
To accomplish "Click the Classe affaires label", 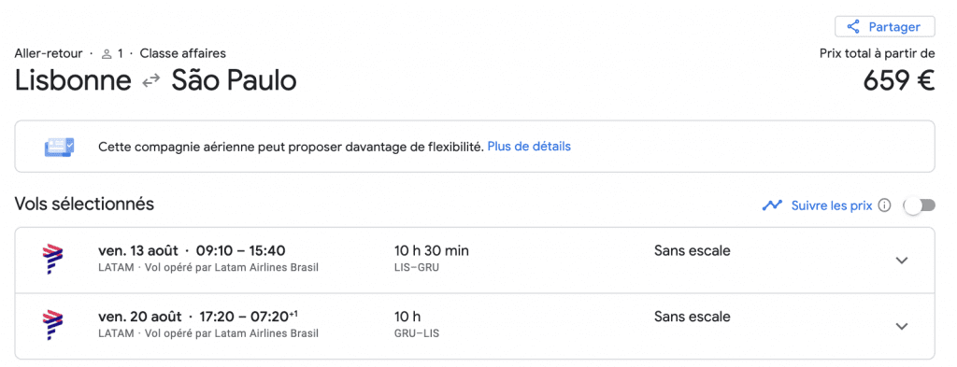I will click(183, 53).
